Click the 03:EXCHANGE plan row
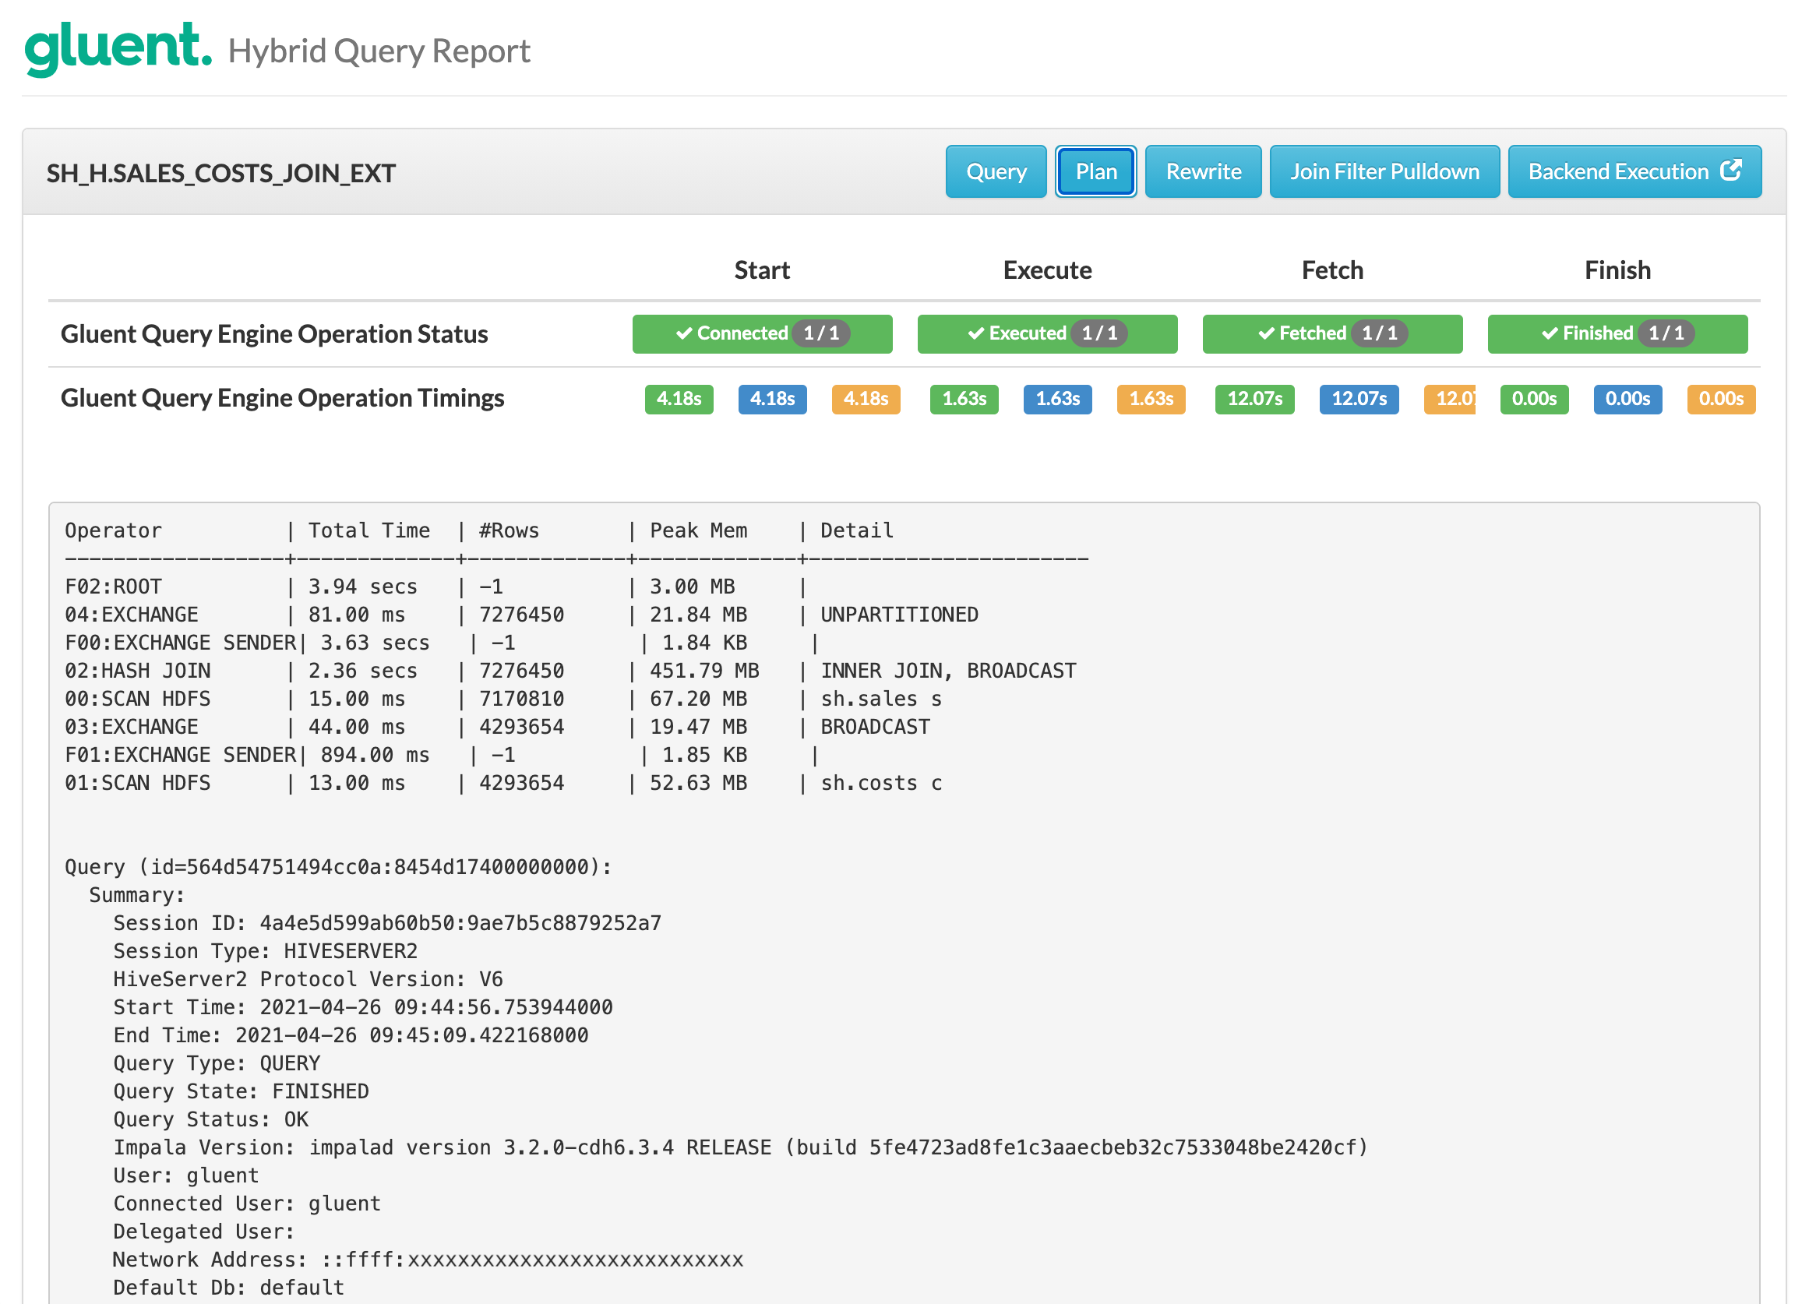Screen dimensions: 1809x1304 (498, 727)
